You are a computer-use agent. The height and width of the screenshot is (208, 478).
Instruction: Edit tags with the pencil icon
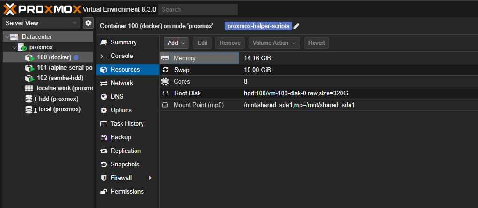pyautogui.click(x=296, y=26)
